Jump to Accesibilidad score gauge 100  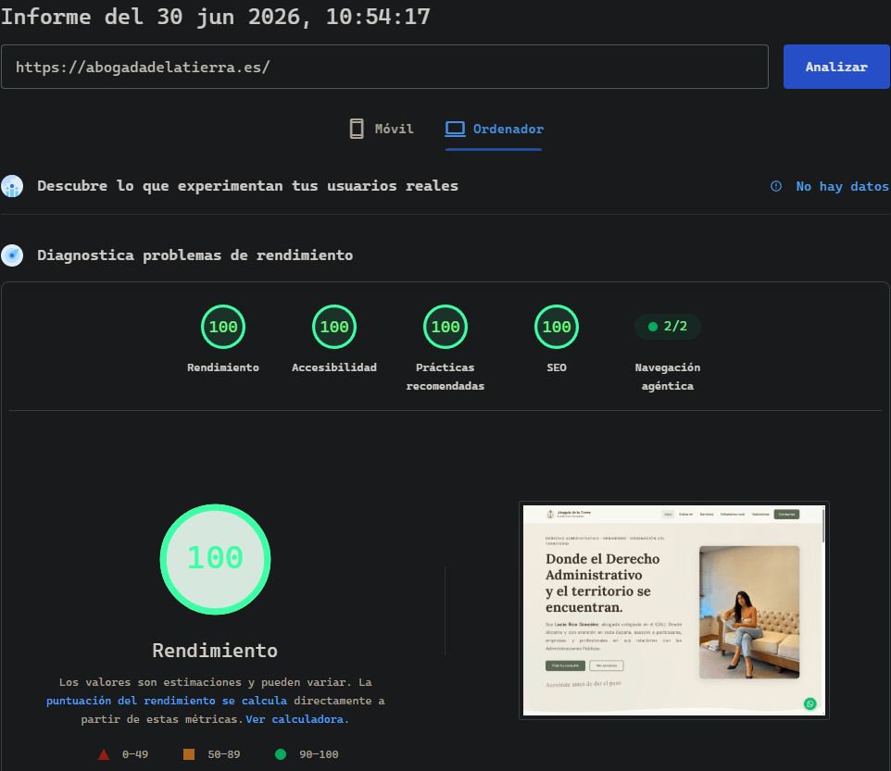tap(334, 327)
